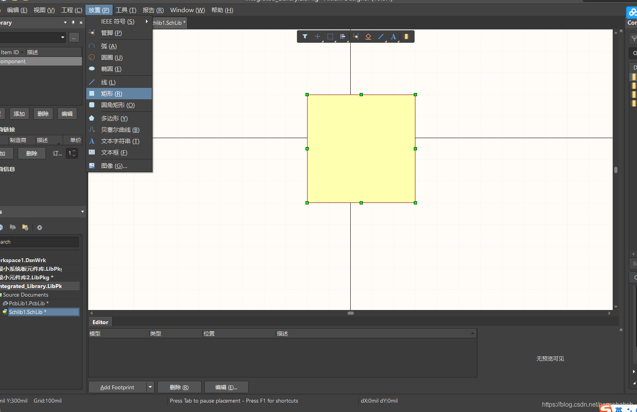Click the 添加 button in library panel
Screen dimensions: 637x412
click(x=19, y=114)
